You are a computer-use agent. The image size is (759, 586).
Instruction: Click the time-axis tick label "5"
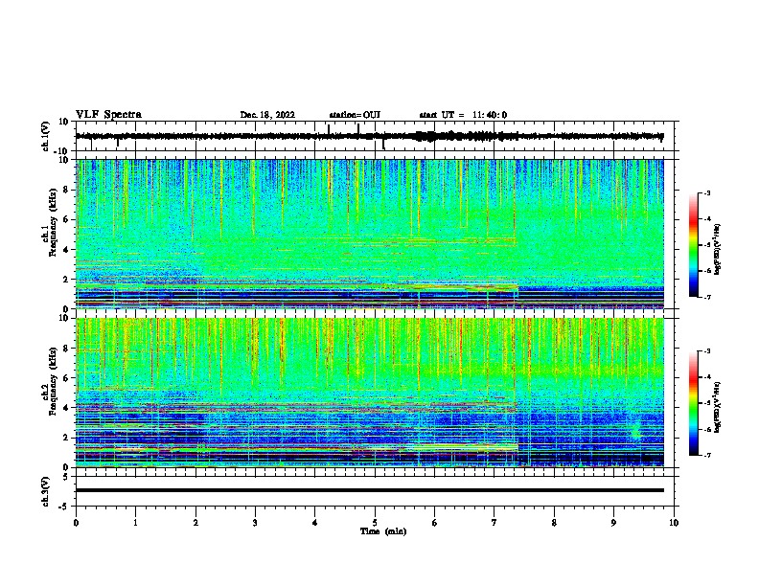pos(375,523)
